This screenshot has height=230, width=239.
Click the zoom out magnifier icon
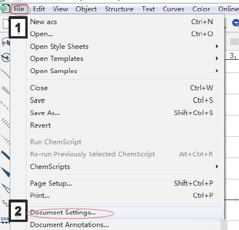tap(236, 24)
